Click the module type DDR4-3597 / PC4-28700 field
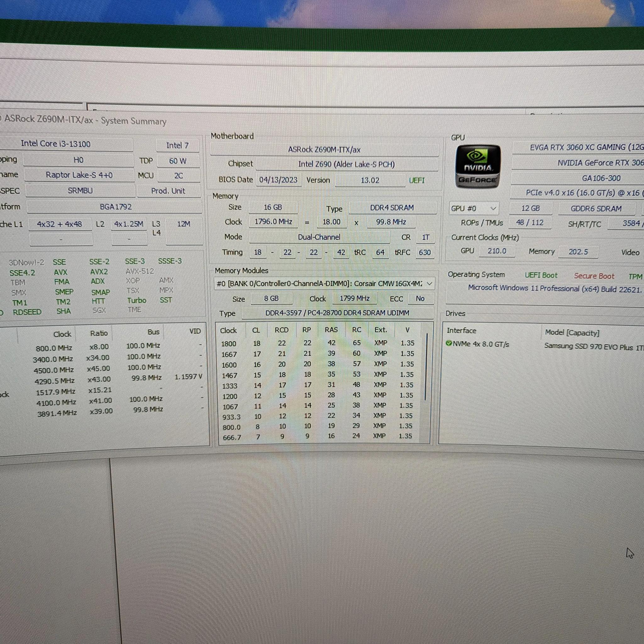 [x=337, y=313]
